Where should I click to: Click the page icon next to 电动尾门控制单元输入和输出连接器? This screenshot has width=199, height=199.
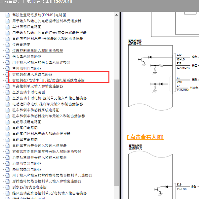8,134
